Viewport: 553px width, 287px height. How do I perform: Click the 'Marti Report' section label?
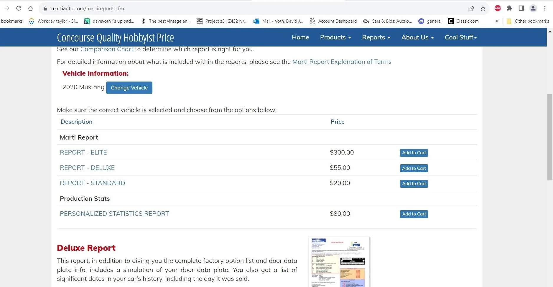tap(79, 137)
